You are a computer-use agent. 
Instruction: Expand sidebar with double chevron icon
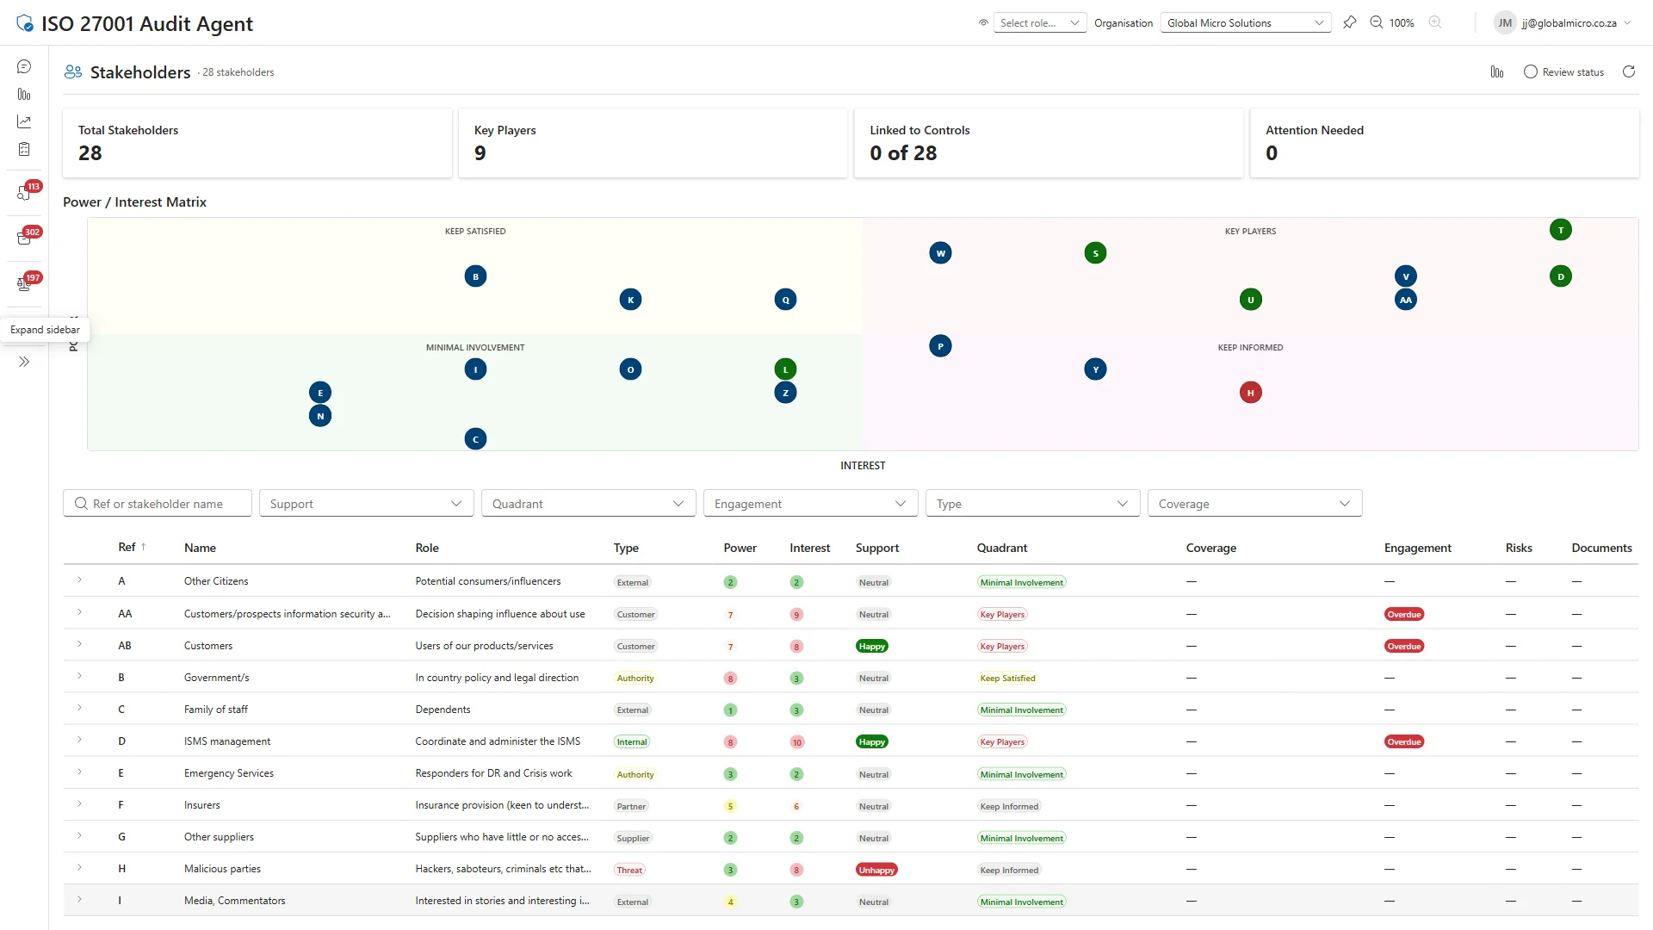(24, 363)
